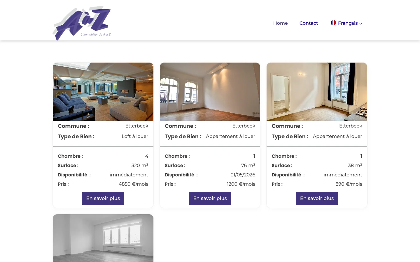Open the Français language selector
The width and height of the screenshot is (420, 262).
click(x=346, y=23)
